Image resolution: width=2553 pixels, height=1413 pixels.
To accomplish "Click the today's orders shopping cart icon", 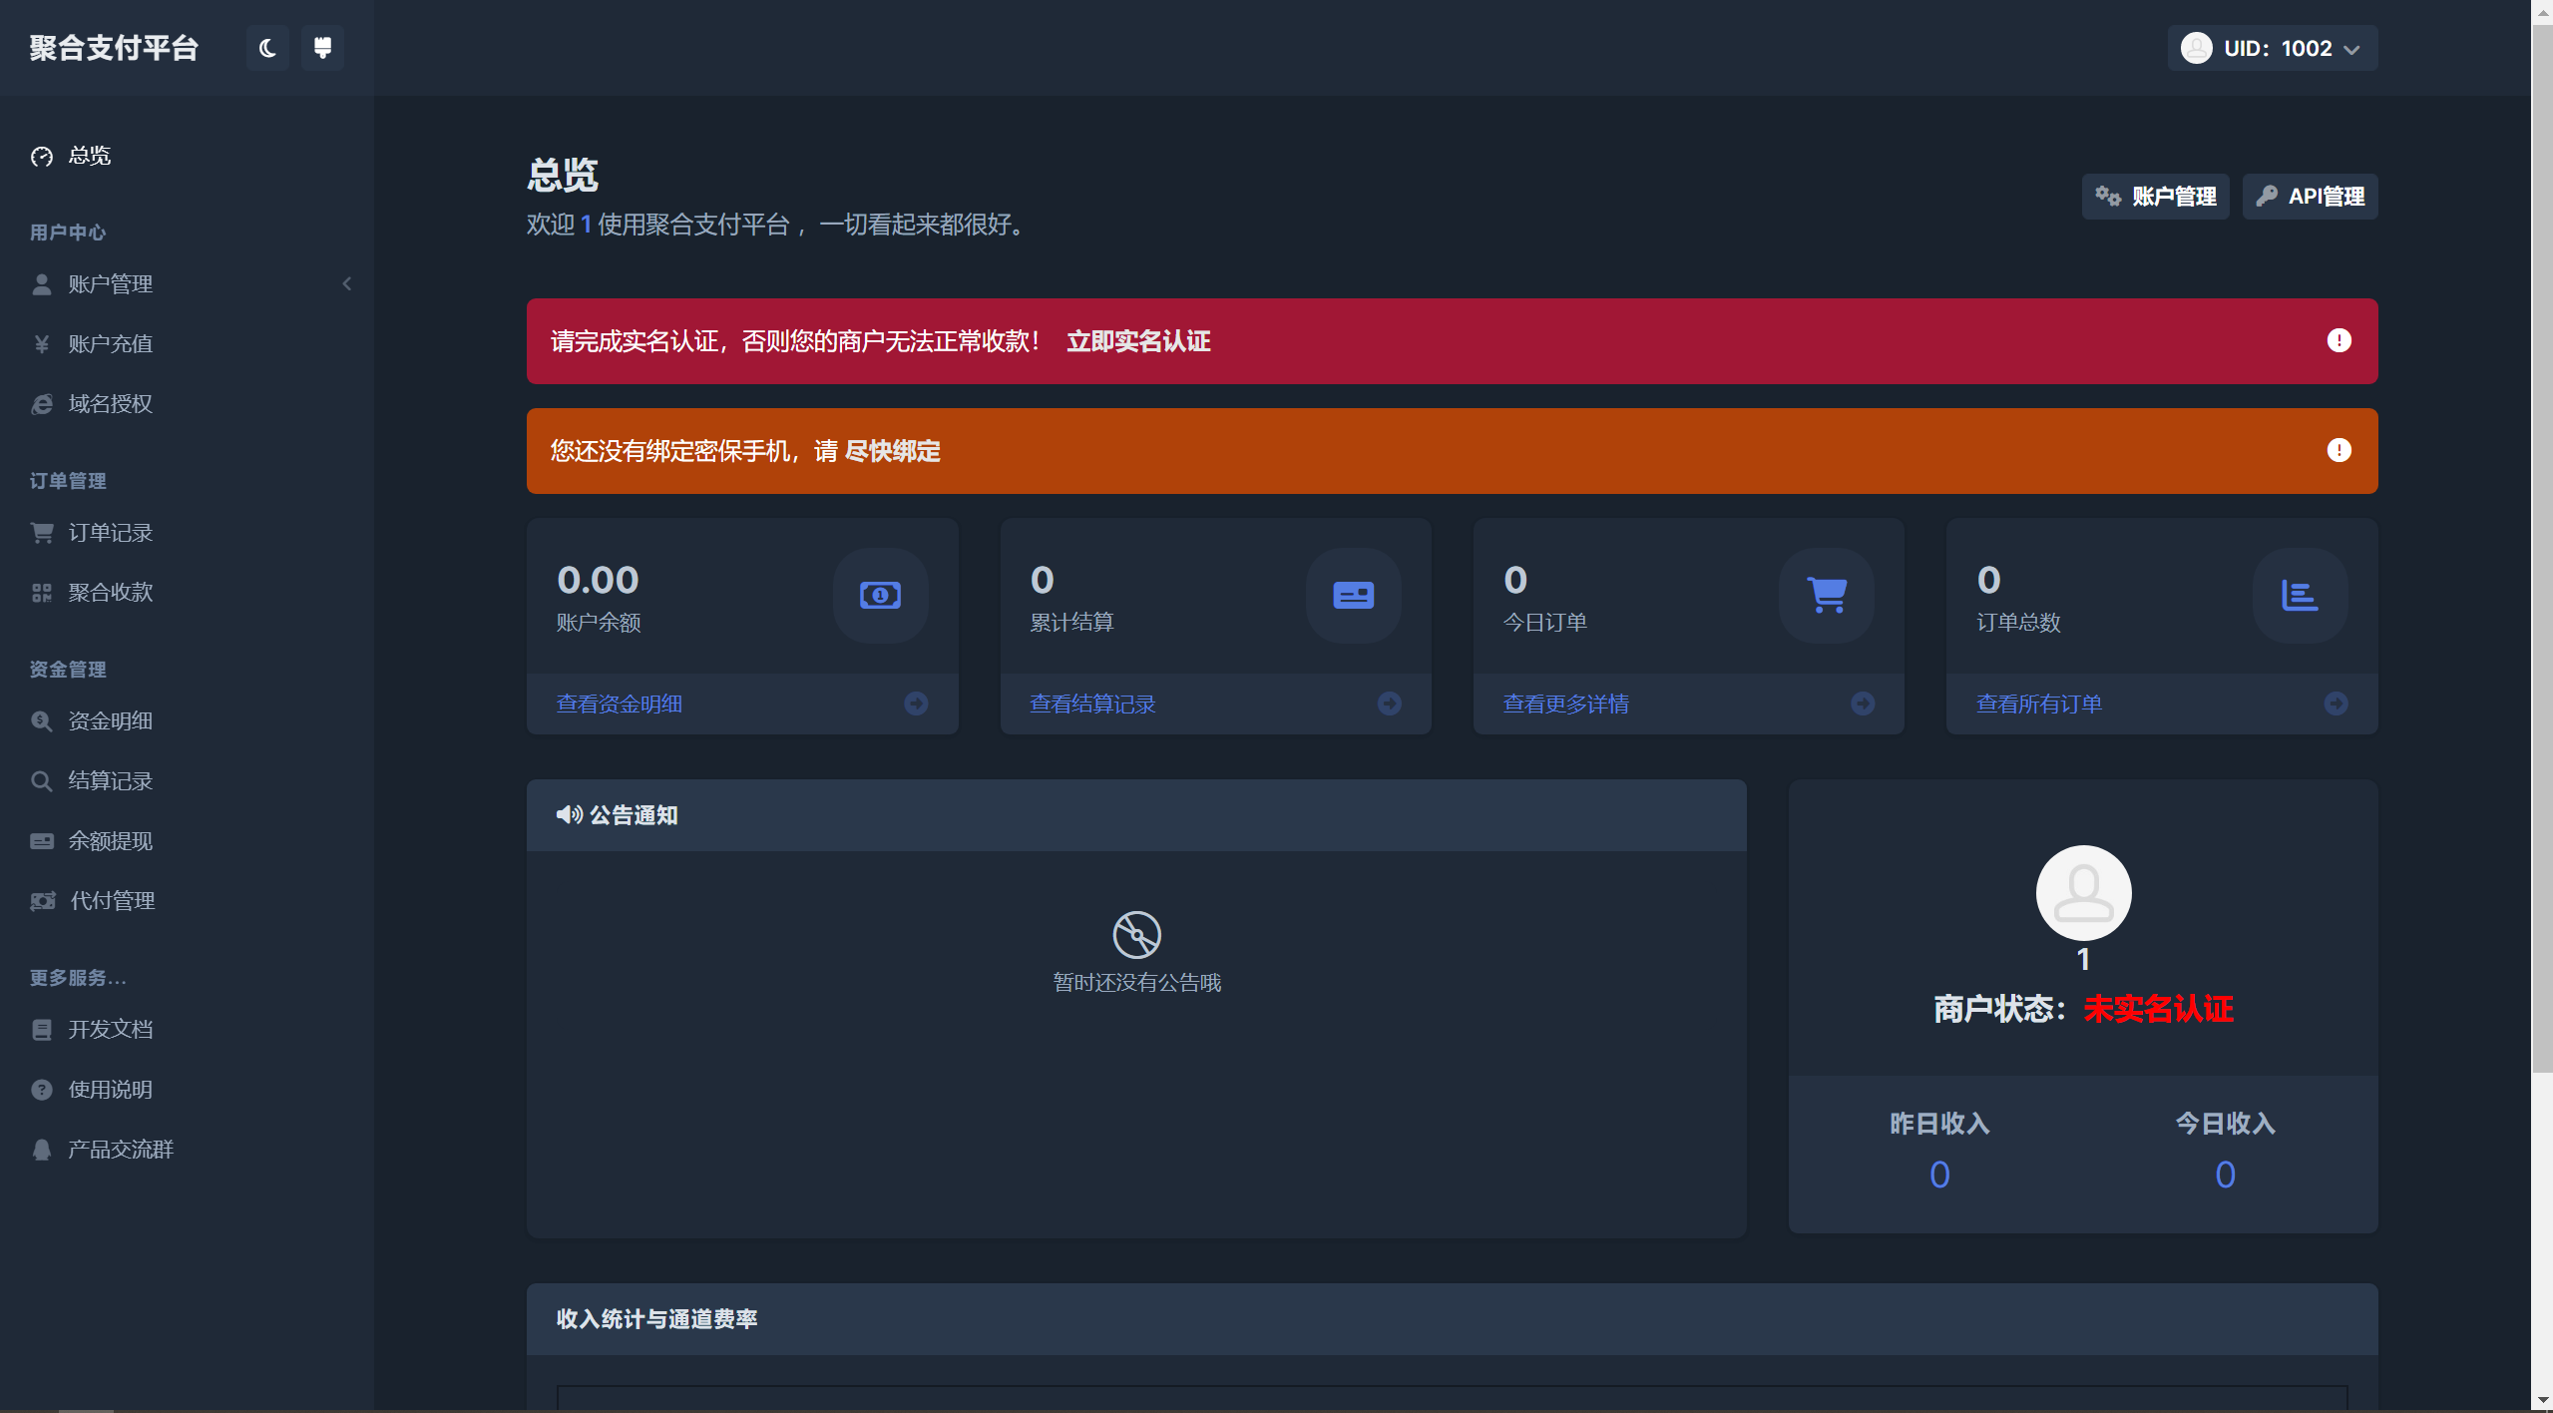I will click(x=1826, y=592).
